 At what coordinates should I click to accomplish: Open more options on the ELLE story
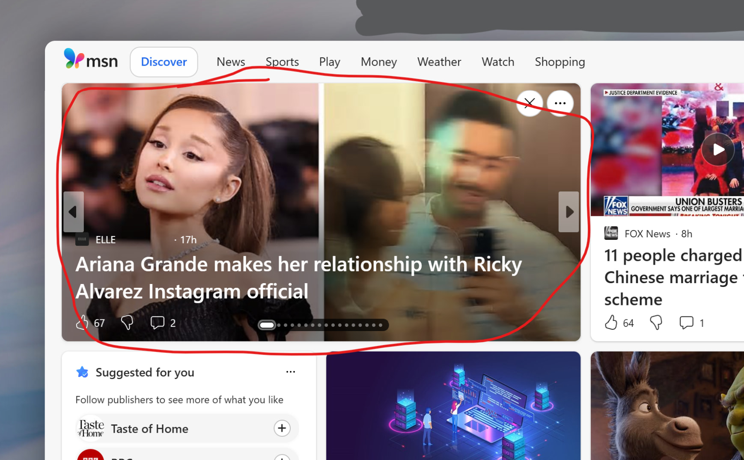[x=560, y=103]
